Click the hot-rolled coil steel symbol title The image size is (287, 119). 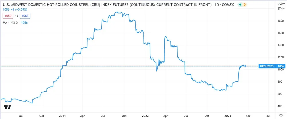[106, 5]
